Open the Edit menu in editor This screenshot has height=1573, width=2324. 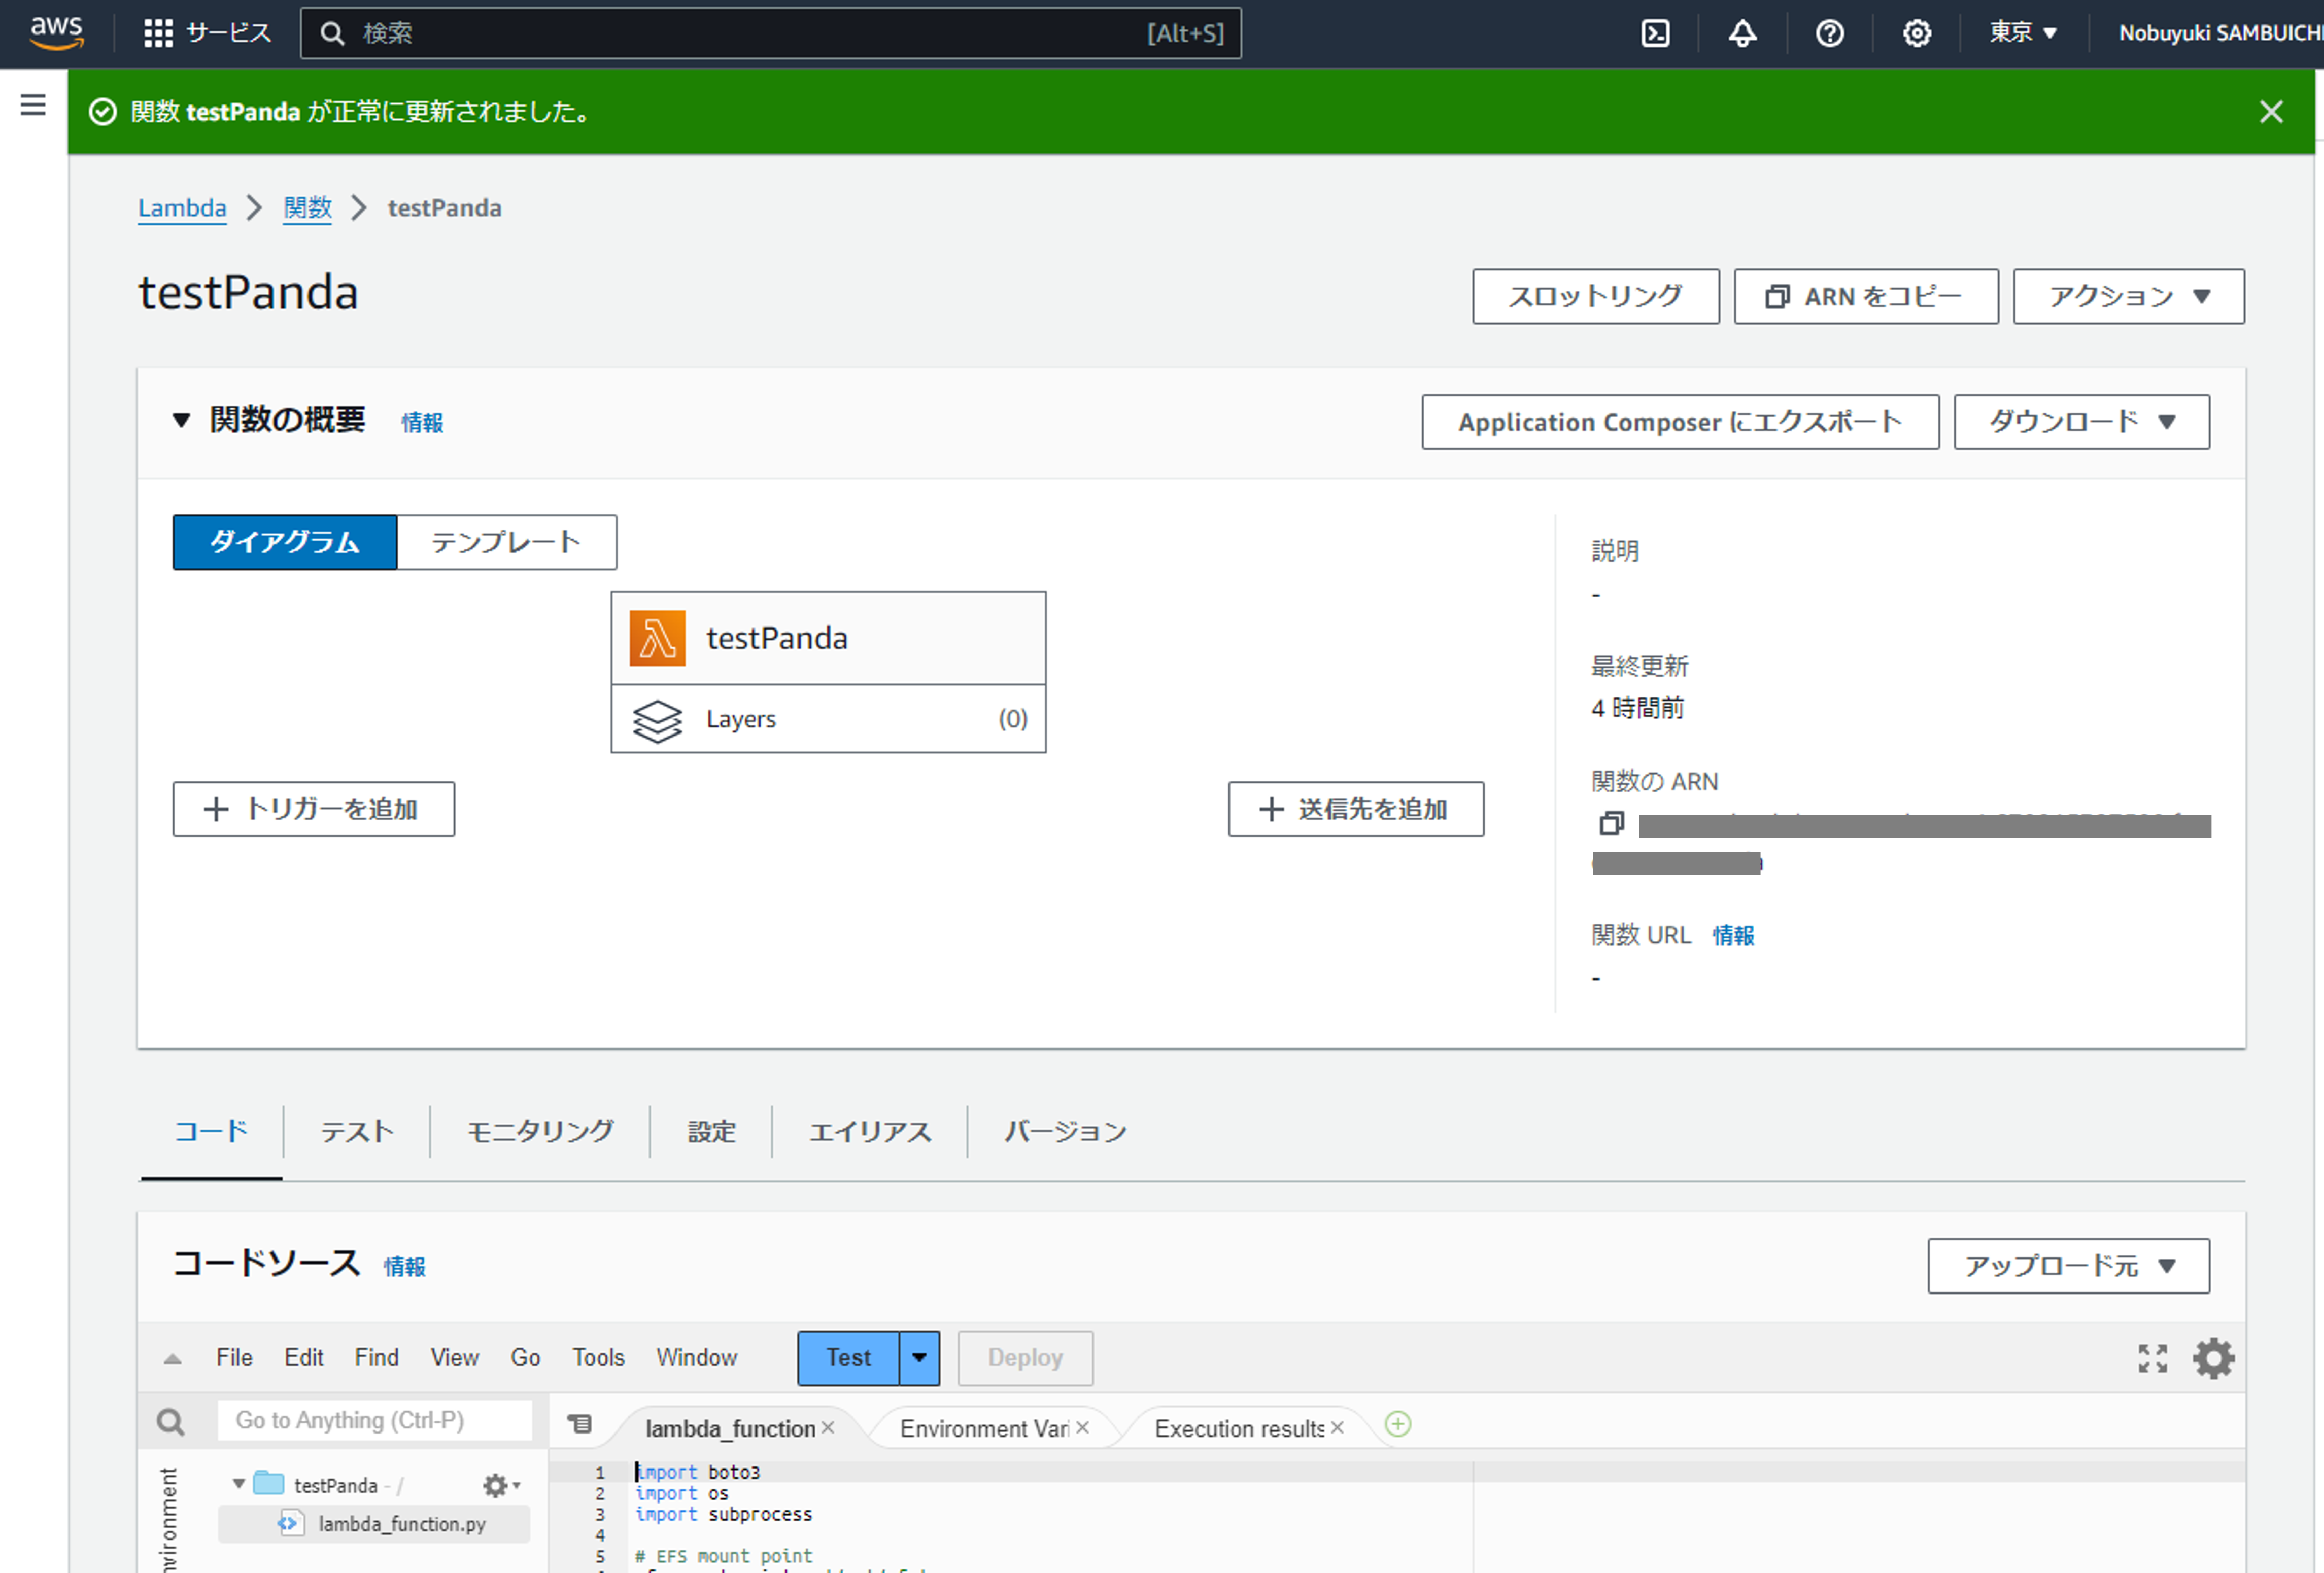click(304, 1358)
